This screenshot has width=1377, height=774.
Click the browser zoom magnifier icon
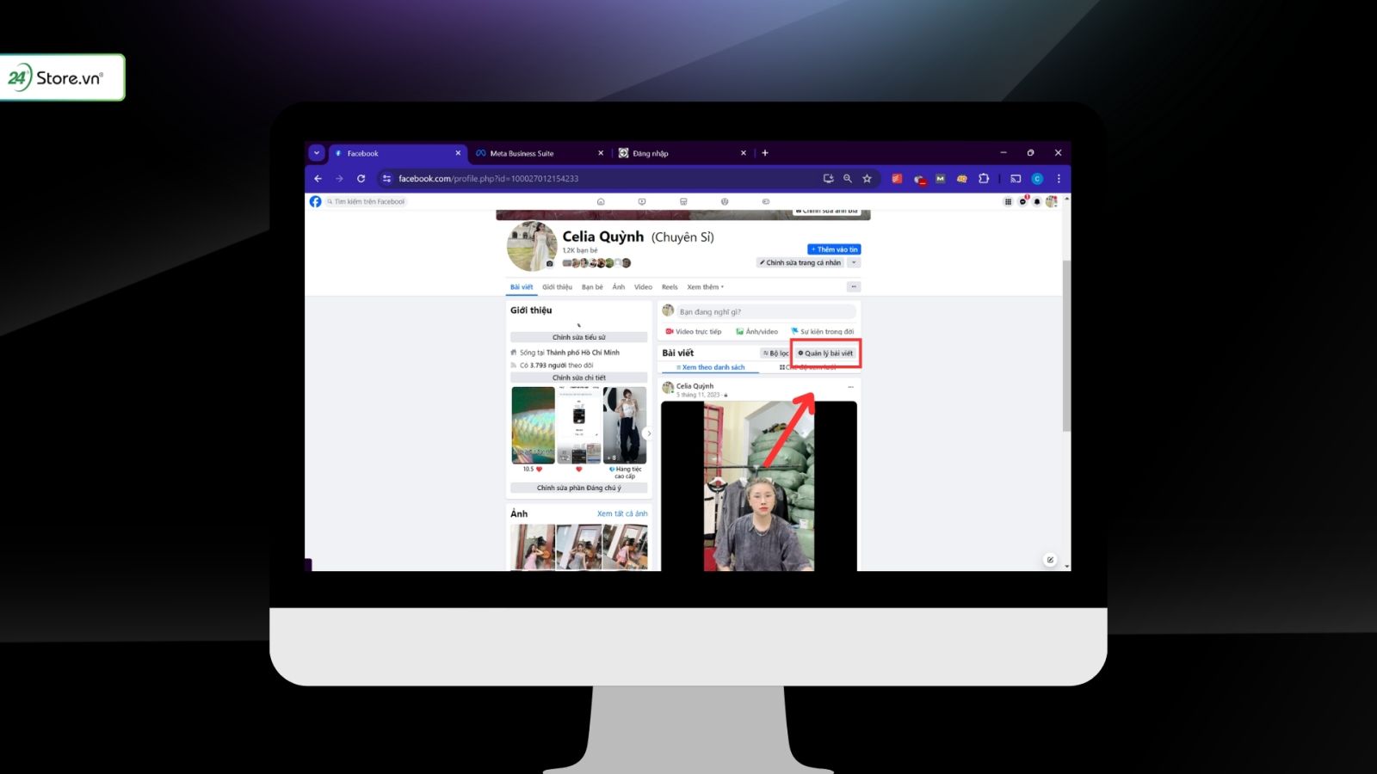(x=848, y=178)
